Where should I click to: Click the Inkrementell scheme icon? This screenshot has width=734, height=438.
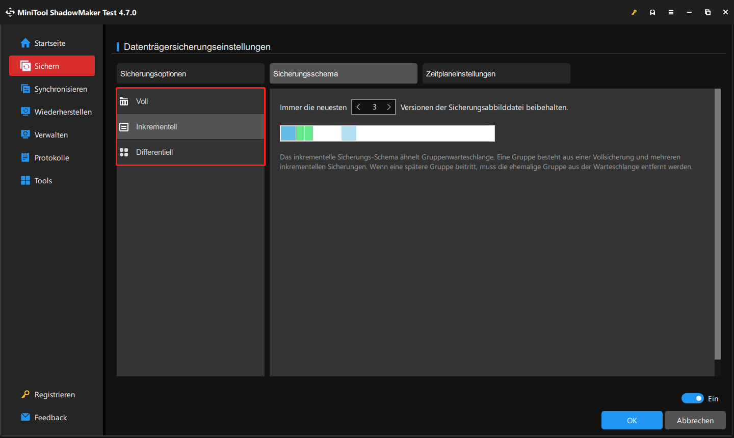[x=124, y=127]
